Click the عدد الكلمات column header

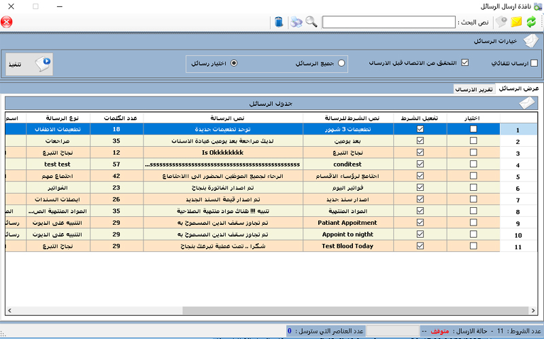point(116,118)
